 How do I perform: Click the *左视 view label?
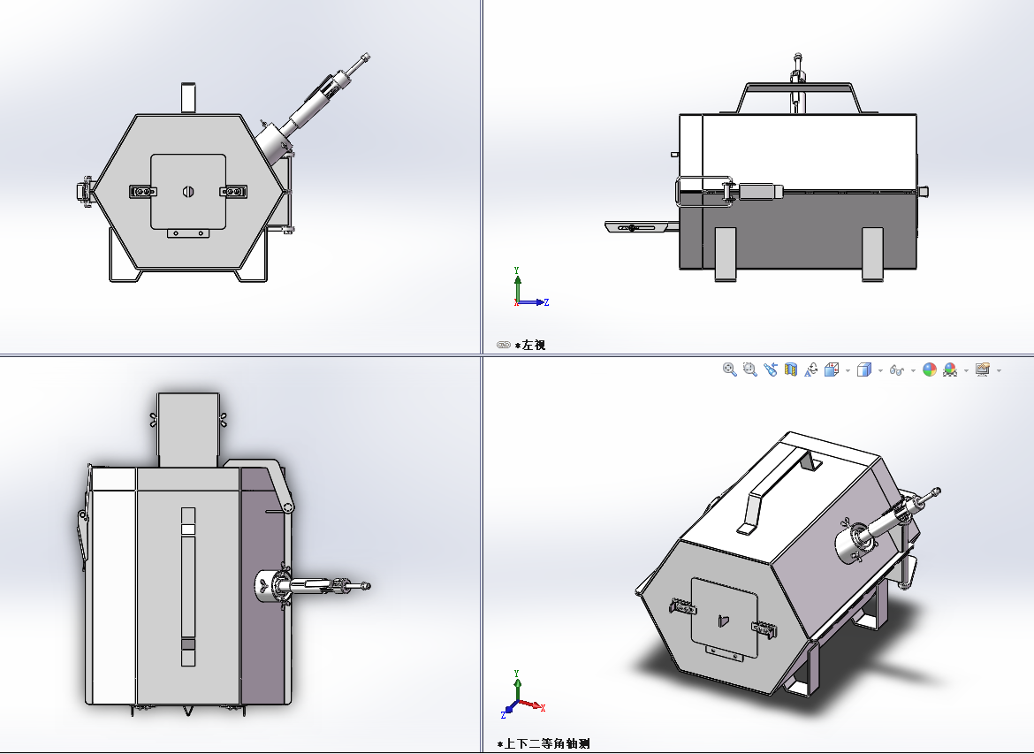[x=529, y=345]
